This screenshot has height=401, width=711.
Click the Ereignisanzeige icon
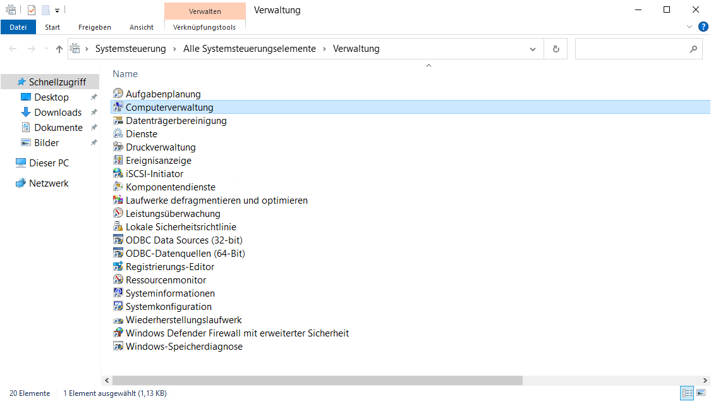pos(118,161)
